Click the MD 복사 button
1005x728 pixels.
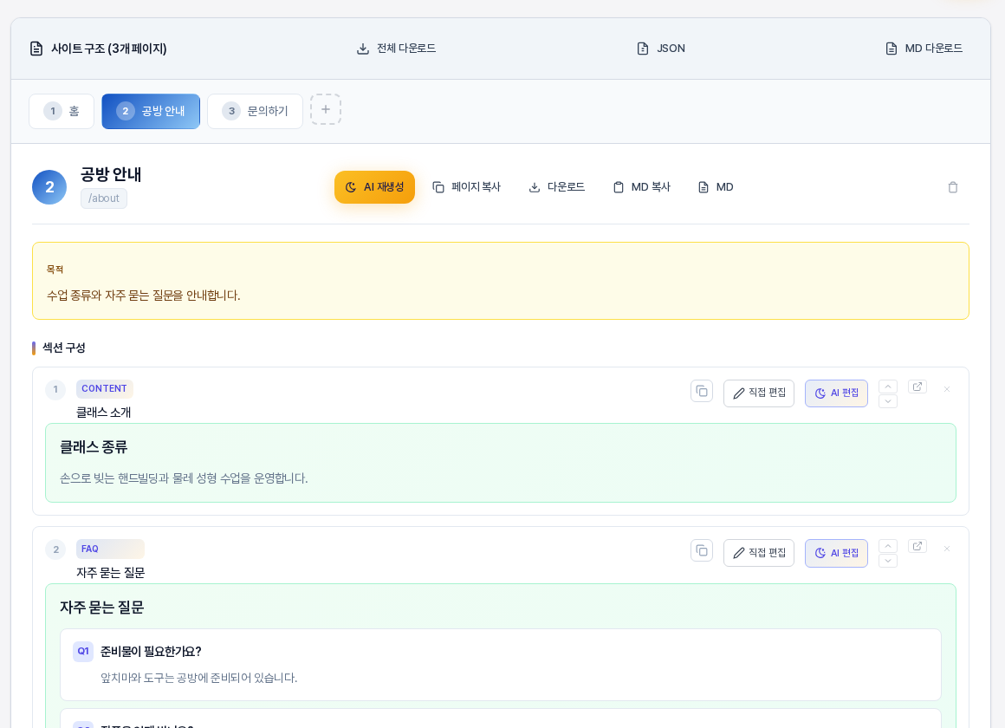coord(642,187)
